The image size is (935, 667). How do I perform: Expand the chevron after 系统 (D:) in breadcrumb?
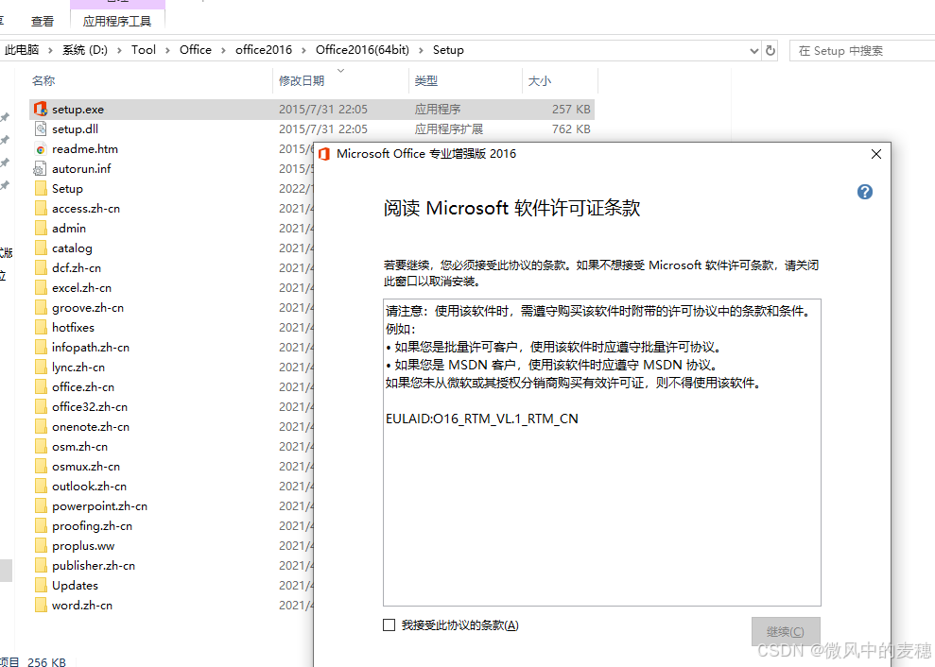[119, 50]
